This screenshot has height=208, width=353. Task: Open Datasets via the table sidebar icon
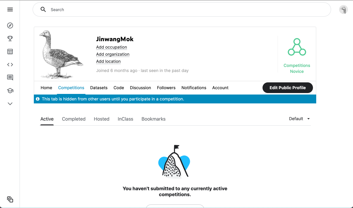click(10, 52)
